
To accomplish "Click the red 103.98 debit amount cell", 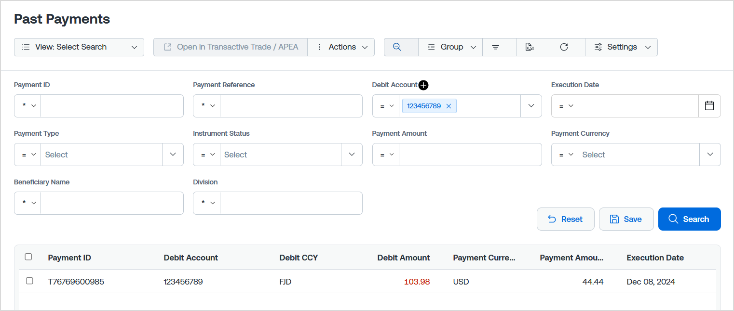I will click(x=417, y=282).
